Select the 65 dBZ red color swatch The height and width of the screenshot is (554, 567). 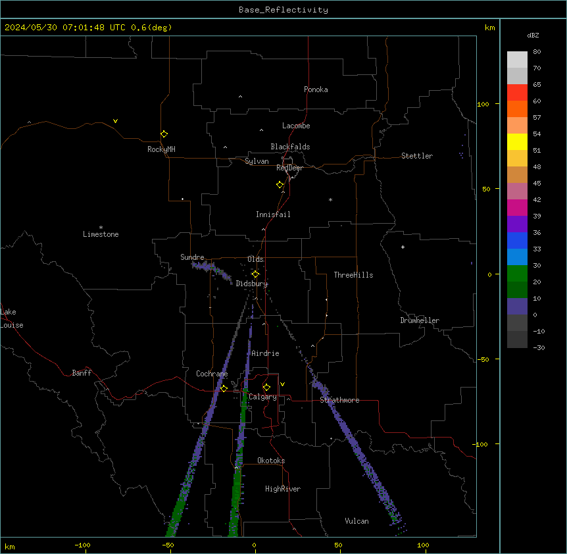tap(517, 92)
